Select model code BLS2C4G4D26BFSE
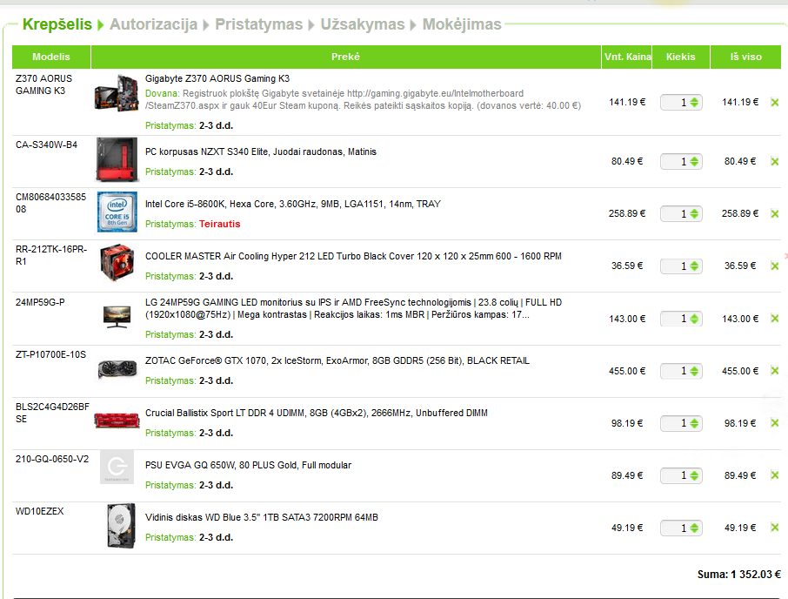Viewport: 788px width, 599px height. coord(52,414)
